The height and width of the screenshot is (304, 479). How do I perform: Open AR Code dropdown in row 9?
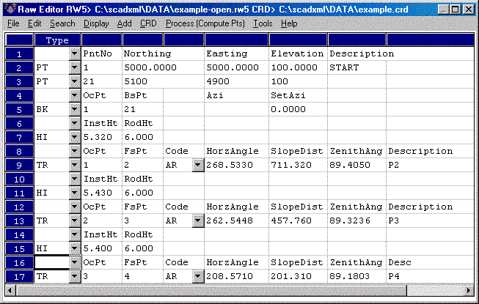(x=198, y=165)
